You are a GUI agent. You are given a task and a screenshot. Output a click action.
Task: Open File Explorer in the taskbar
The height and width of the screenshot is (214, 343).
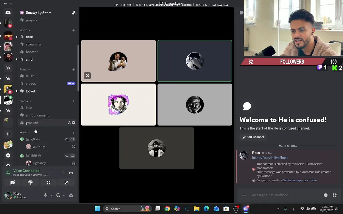(197, 209)
